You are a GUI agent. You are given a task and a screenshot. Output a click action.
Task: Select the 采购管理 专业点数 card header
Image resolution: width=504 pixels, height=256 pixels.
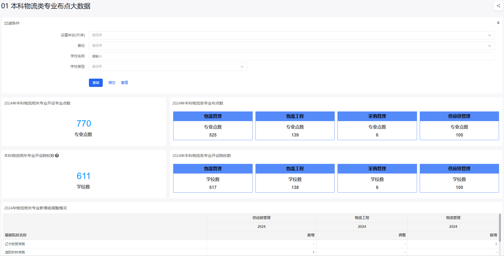(377, 116)
